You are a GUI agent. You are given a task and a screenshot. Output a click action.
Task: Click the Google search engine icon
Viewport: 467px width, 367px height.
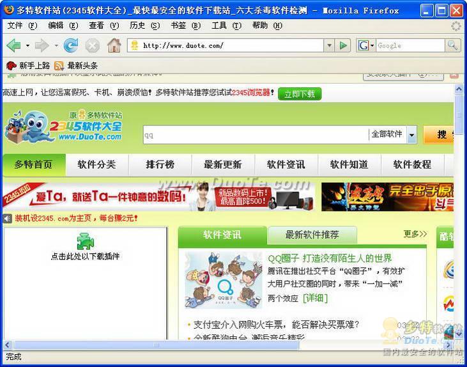point(363,45)
